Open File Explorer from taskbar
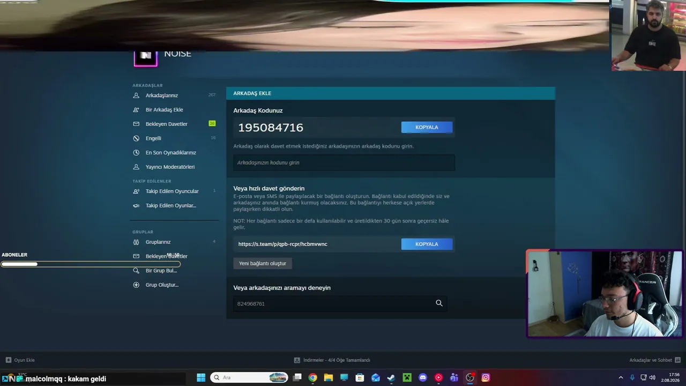686x386 pixels. (x=329, y=377)
